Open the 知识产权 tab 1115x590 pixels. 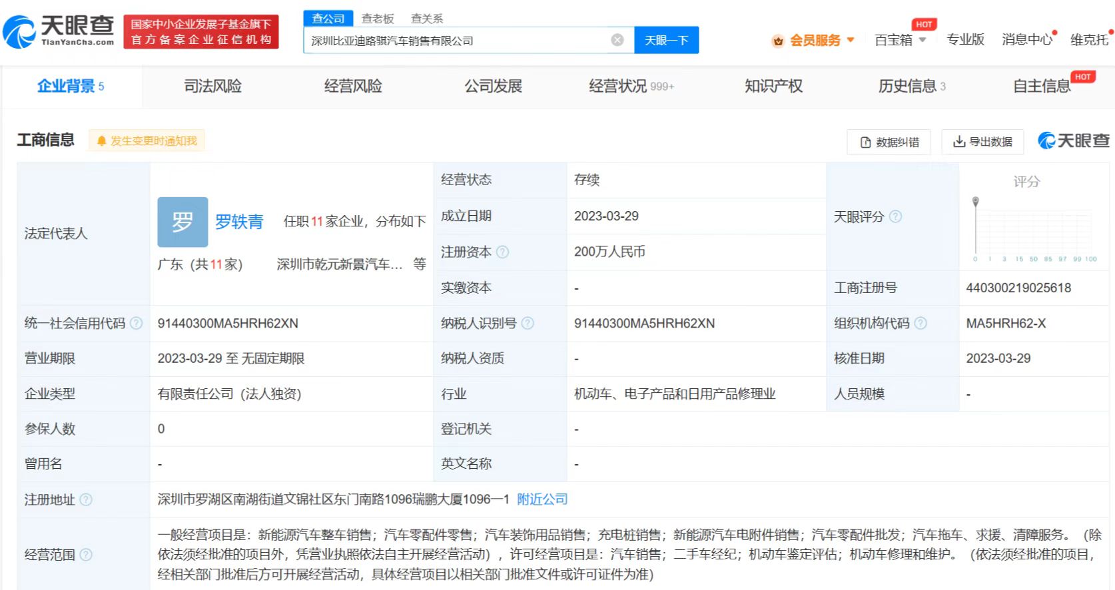773,86
